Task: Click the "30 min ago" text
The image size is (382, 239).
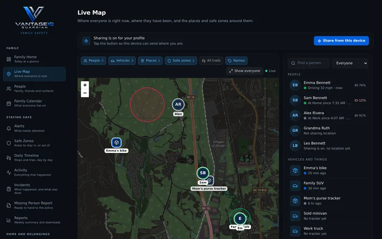Action: coord(317,188)
